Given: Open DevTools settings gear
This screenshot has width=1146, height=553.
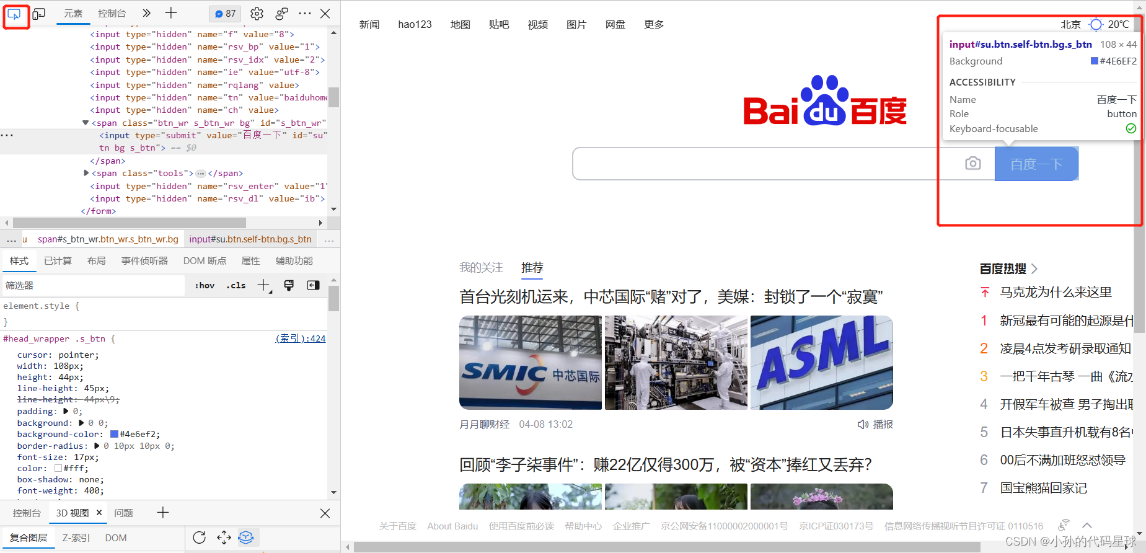Looking at the screenshot, I should (257, 14).
